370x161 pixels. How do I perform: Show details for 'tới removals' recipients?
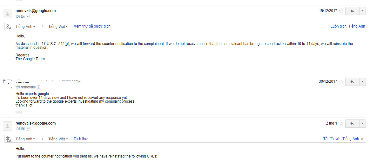coord(39,87)
